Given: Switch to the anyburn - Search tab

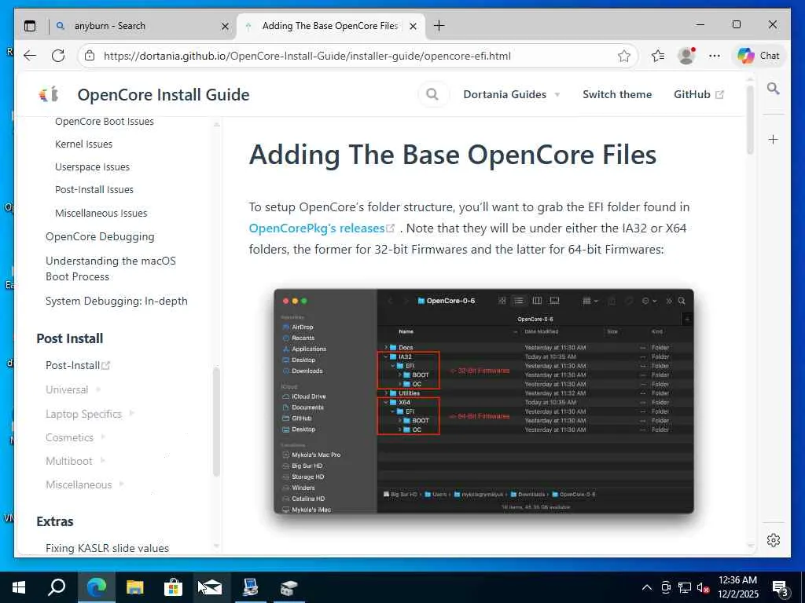Looking at the screenshot, I should (143, 26).
